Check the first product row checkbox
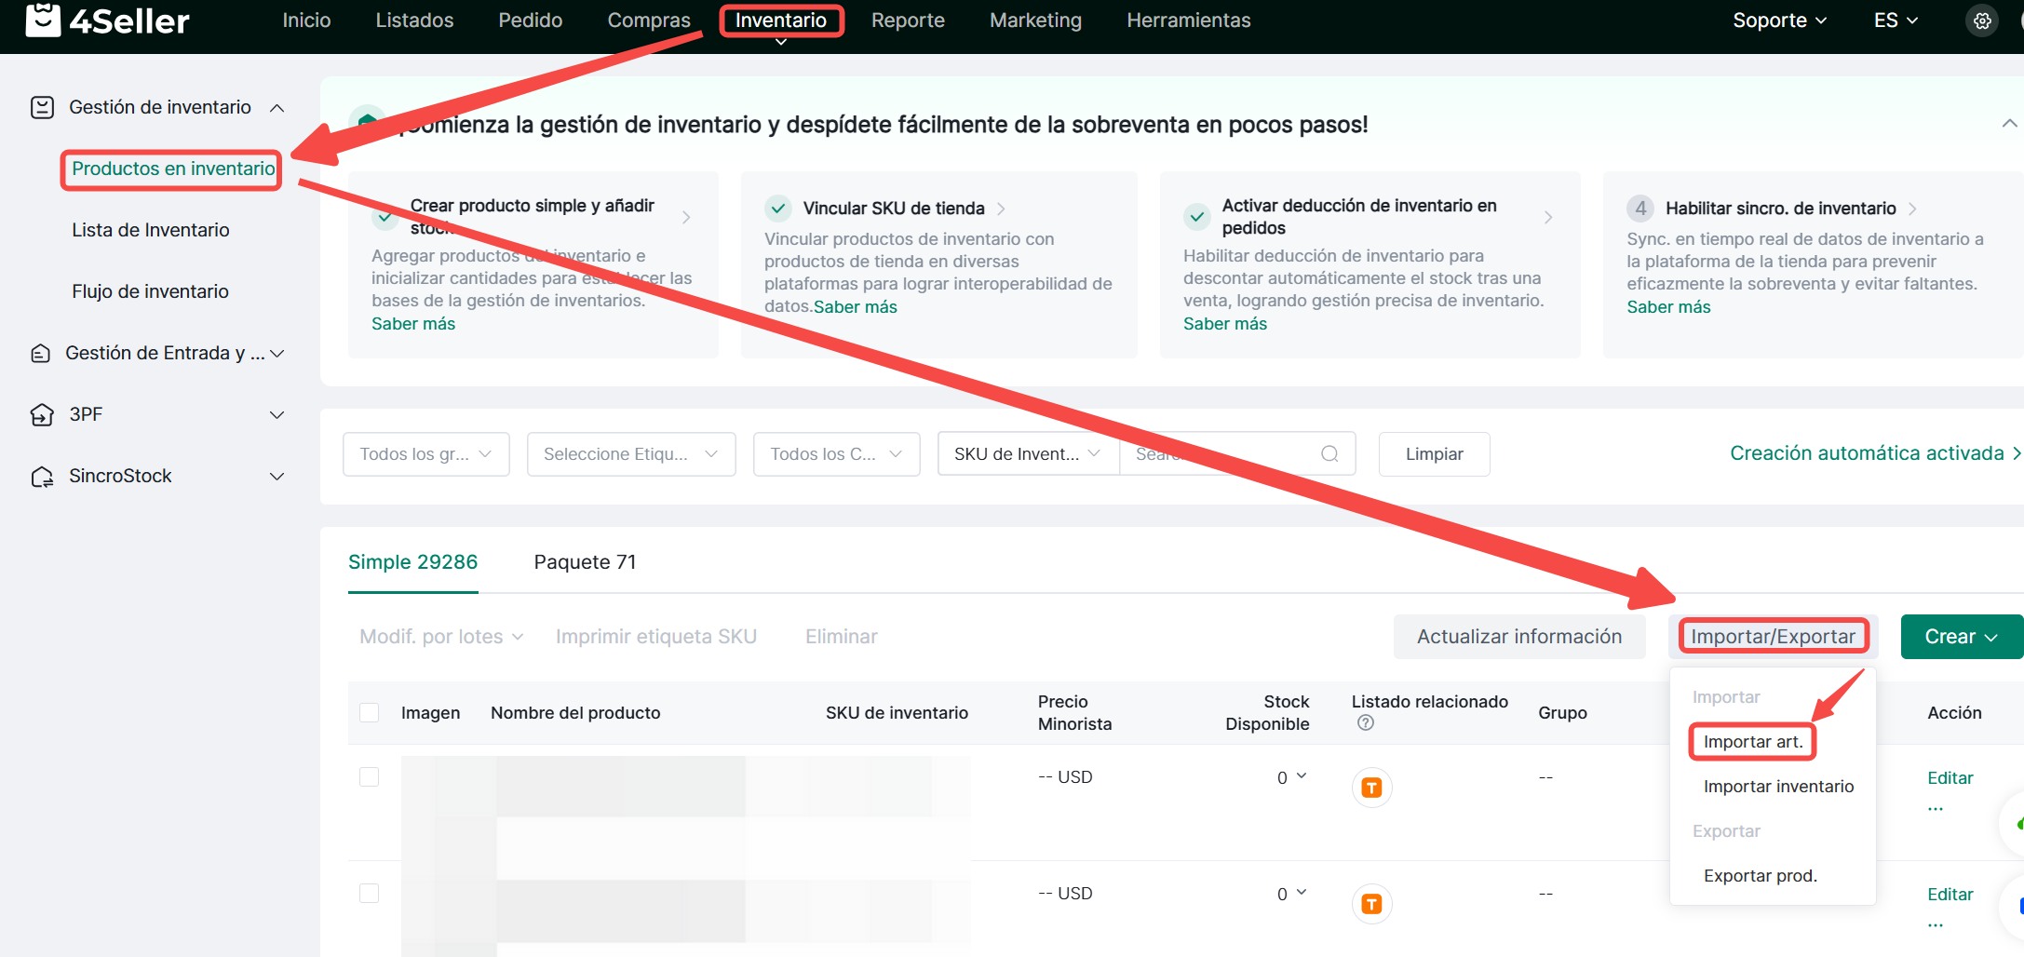 [370, 777]
